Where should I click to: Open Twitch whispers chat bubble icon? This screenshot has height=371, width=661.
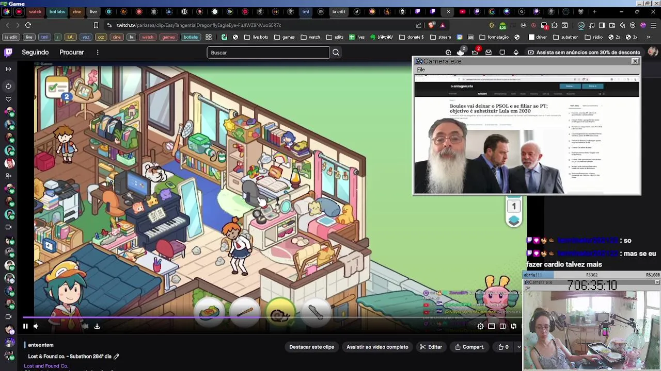click(502, 52)
